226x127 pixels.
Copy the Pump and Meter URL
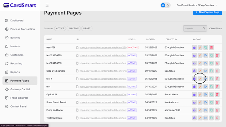pyautogui.click(x=77, y=110)
